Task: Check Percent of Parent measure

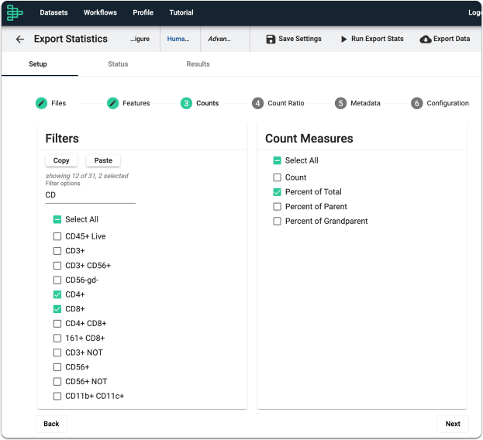Action: (278, 207)
